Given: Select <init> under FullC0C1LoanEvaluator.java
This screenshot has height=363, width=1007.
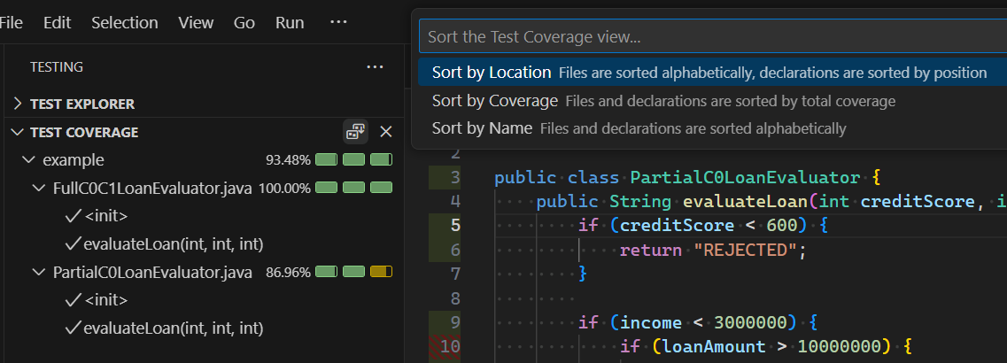Looking at the screenshot, I should (x=106, y=217).
